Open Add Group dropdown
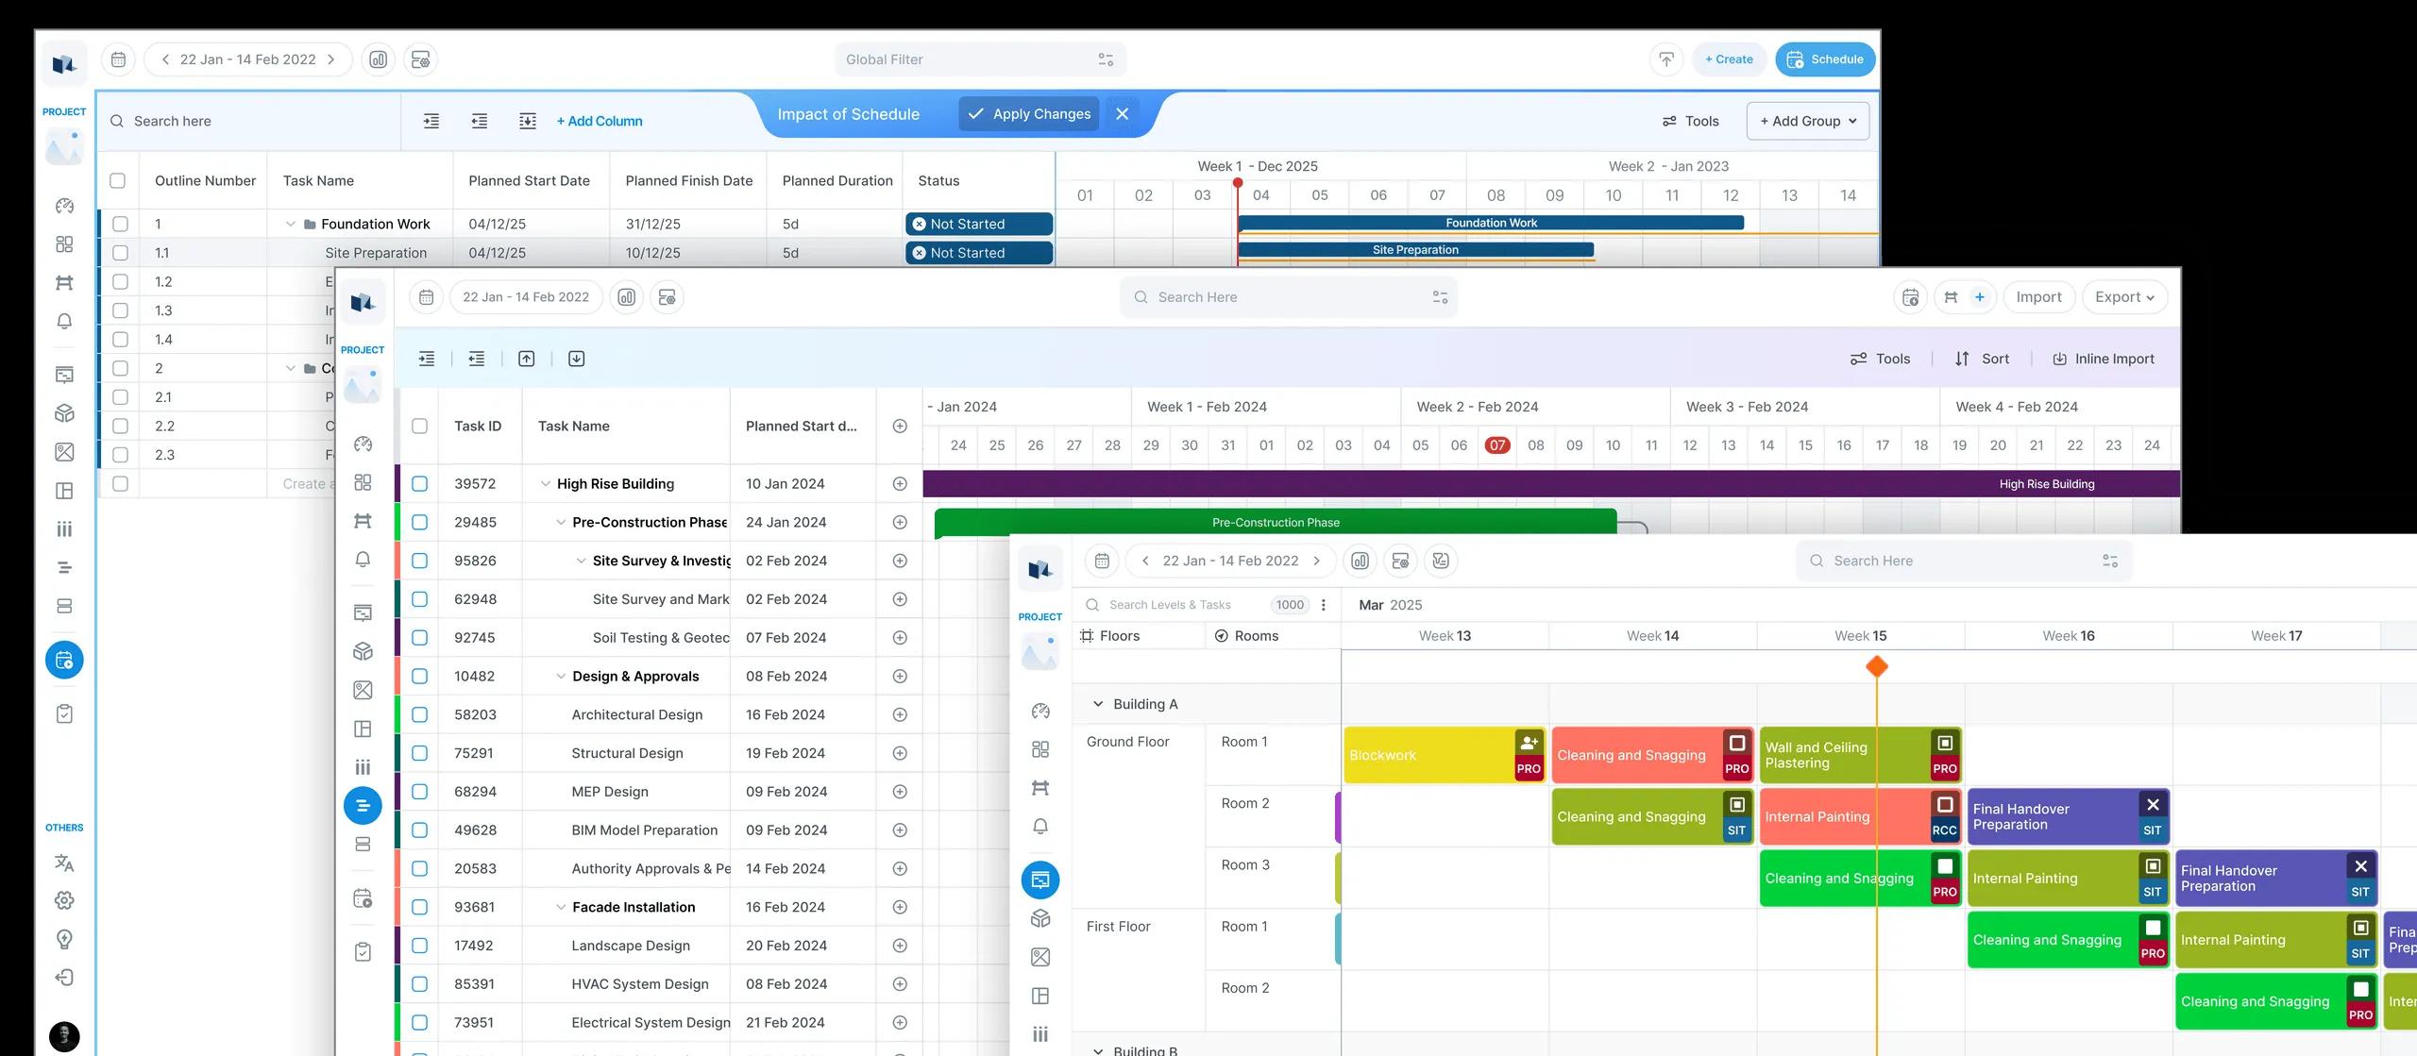The width and height of the screenshot is (2417, 1056). click(1808, 121)
